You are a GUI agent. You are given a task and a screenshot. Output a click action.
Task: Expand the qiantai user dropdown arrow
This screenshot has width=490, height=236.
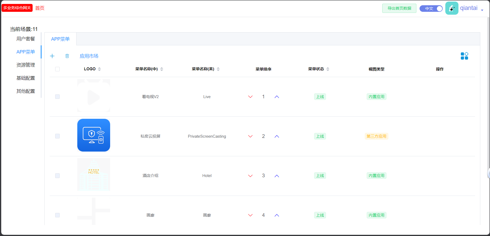(482, 10)
